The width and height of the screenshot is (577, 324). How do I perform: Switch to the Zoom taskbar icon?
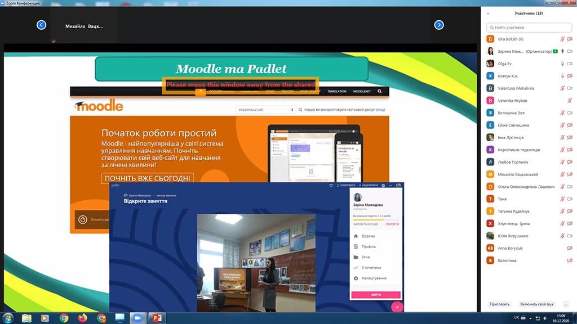[x=138, y=318]
